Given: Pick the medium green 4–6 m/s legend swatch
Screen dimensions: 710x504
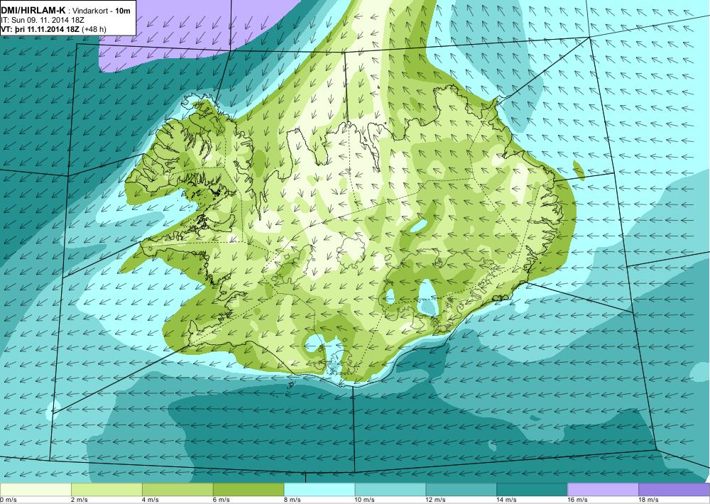Looking at the screenshot, I should 177,490.
